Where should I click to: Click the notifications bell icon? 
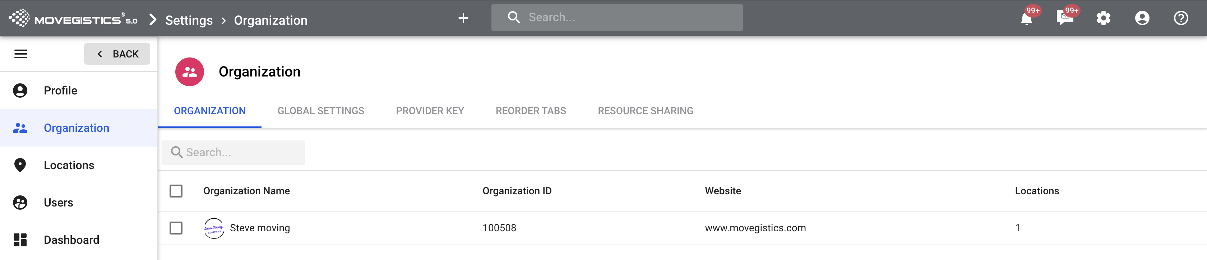[x=1026, y=19]
